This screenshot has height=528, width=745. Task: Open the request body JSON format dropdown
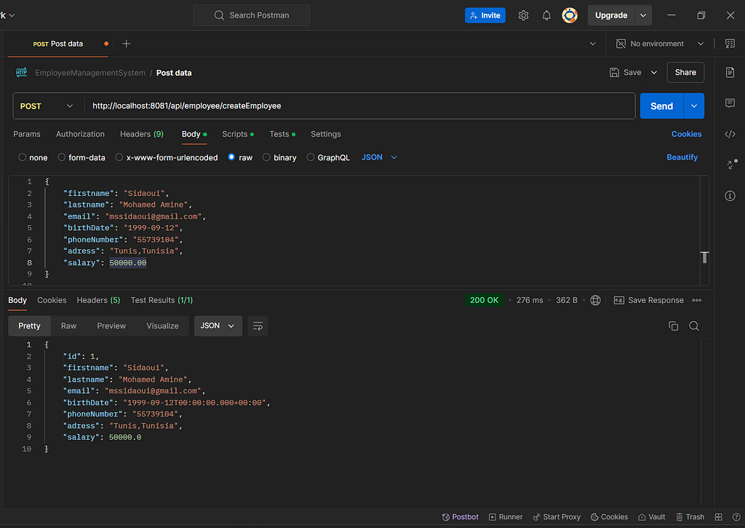[x=378, y=157]
